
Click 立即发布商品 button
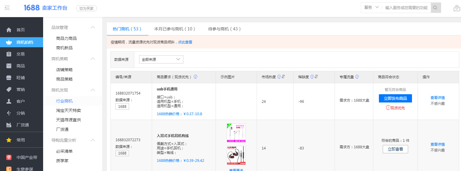click(x=395, y=98)
